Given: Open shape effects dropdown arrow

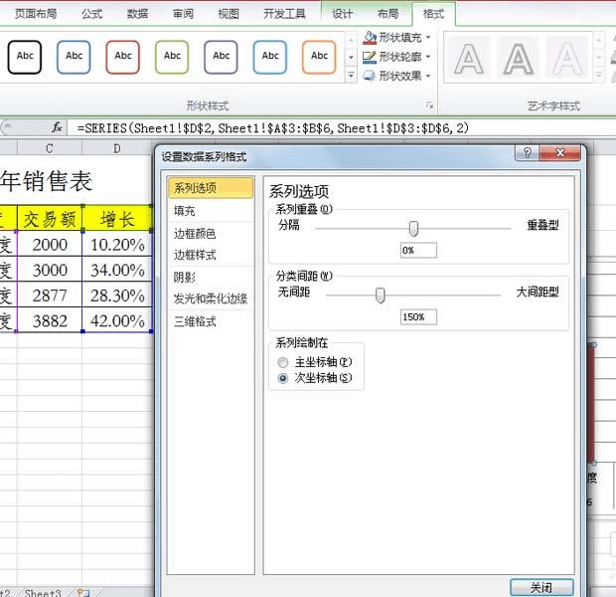Looking at the screenshot, I should coord(428,76).
